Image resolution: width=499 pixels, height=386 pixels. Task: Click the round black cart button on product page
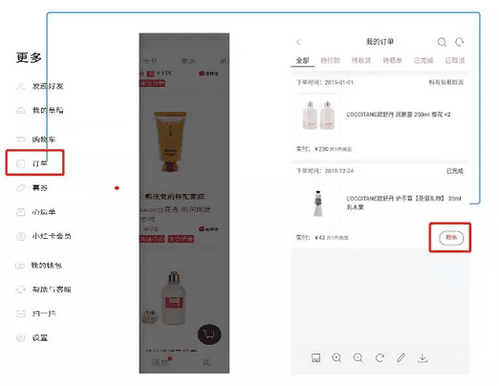click(x=209, y=334)
